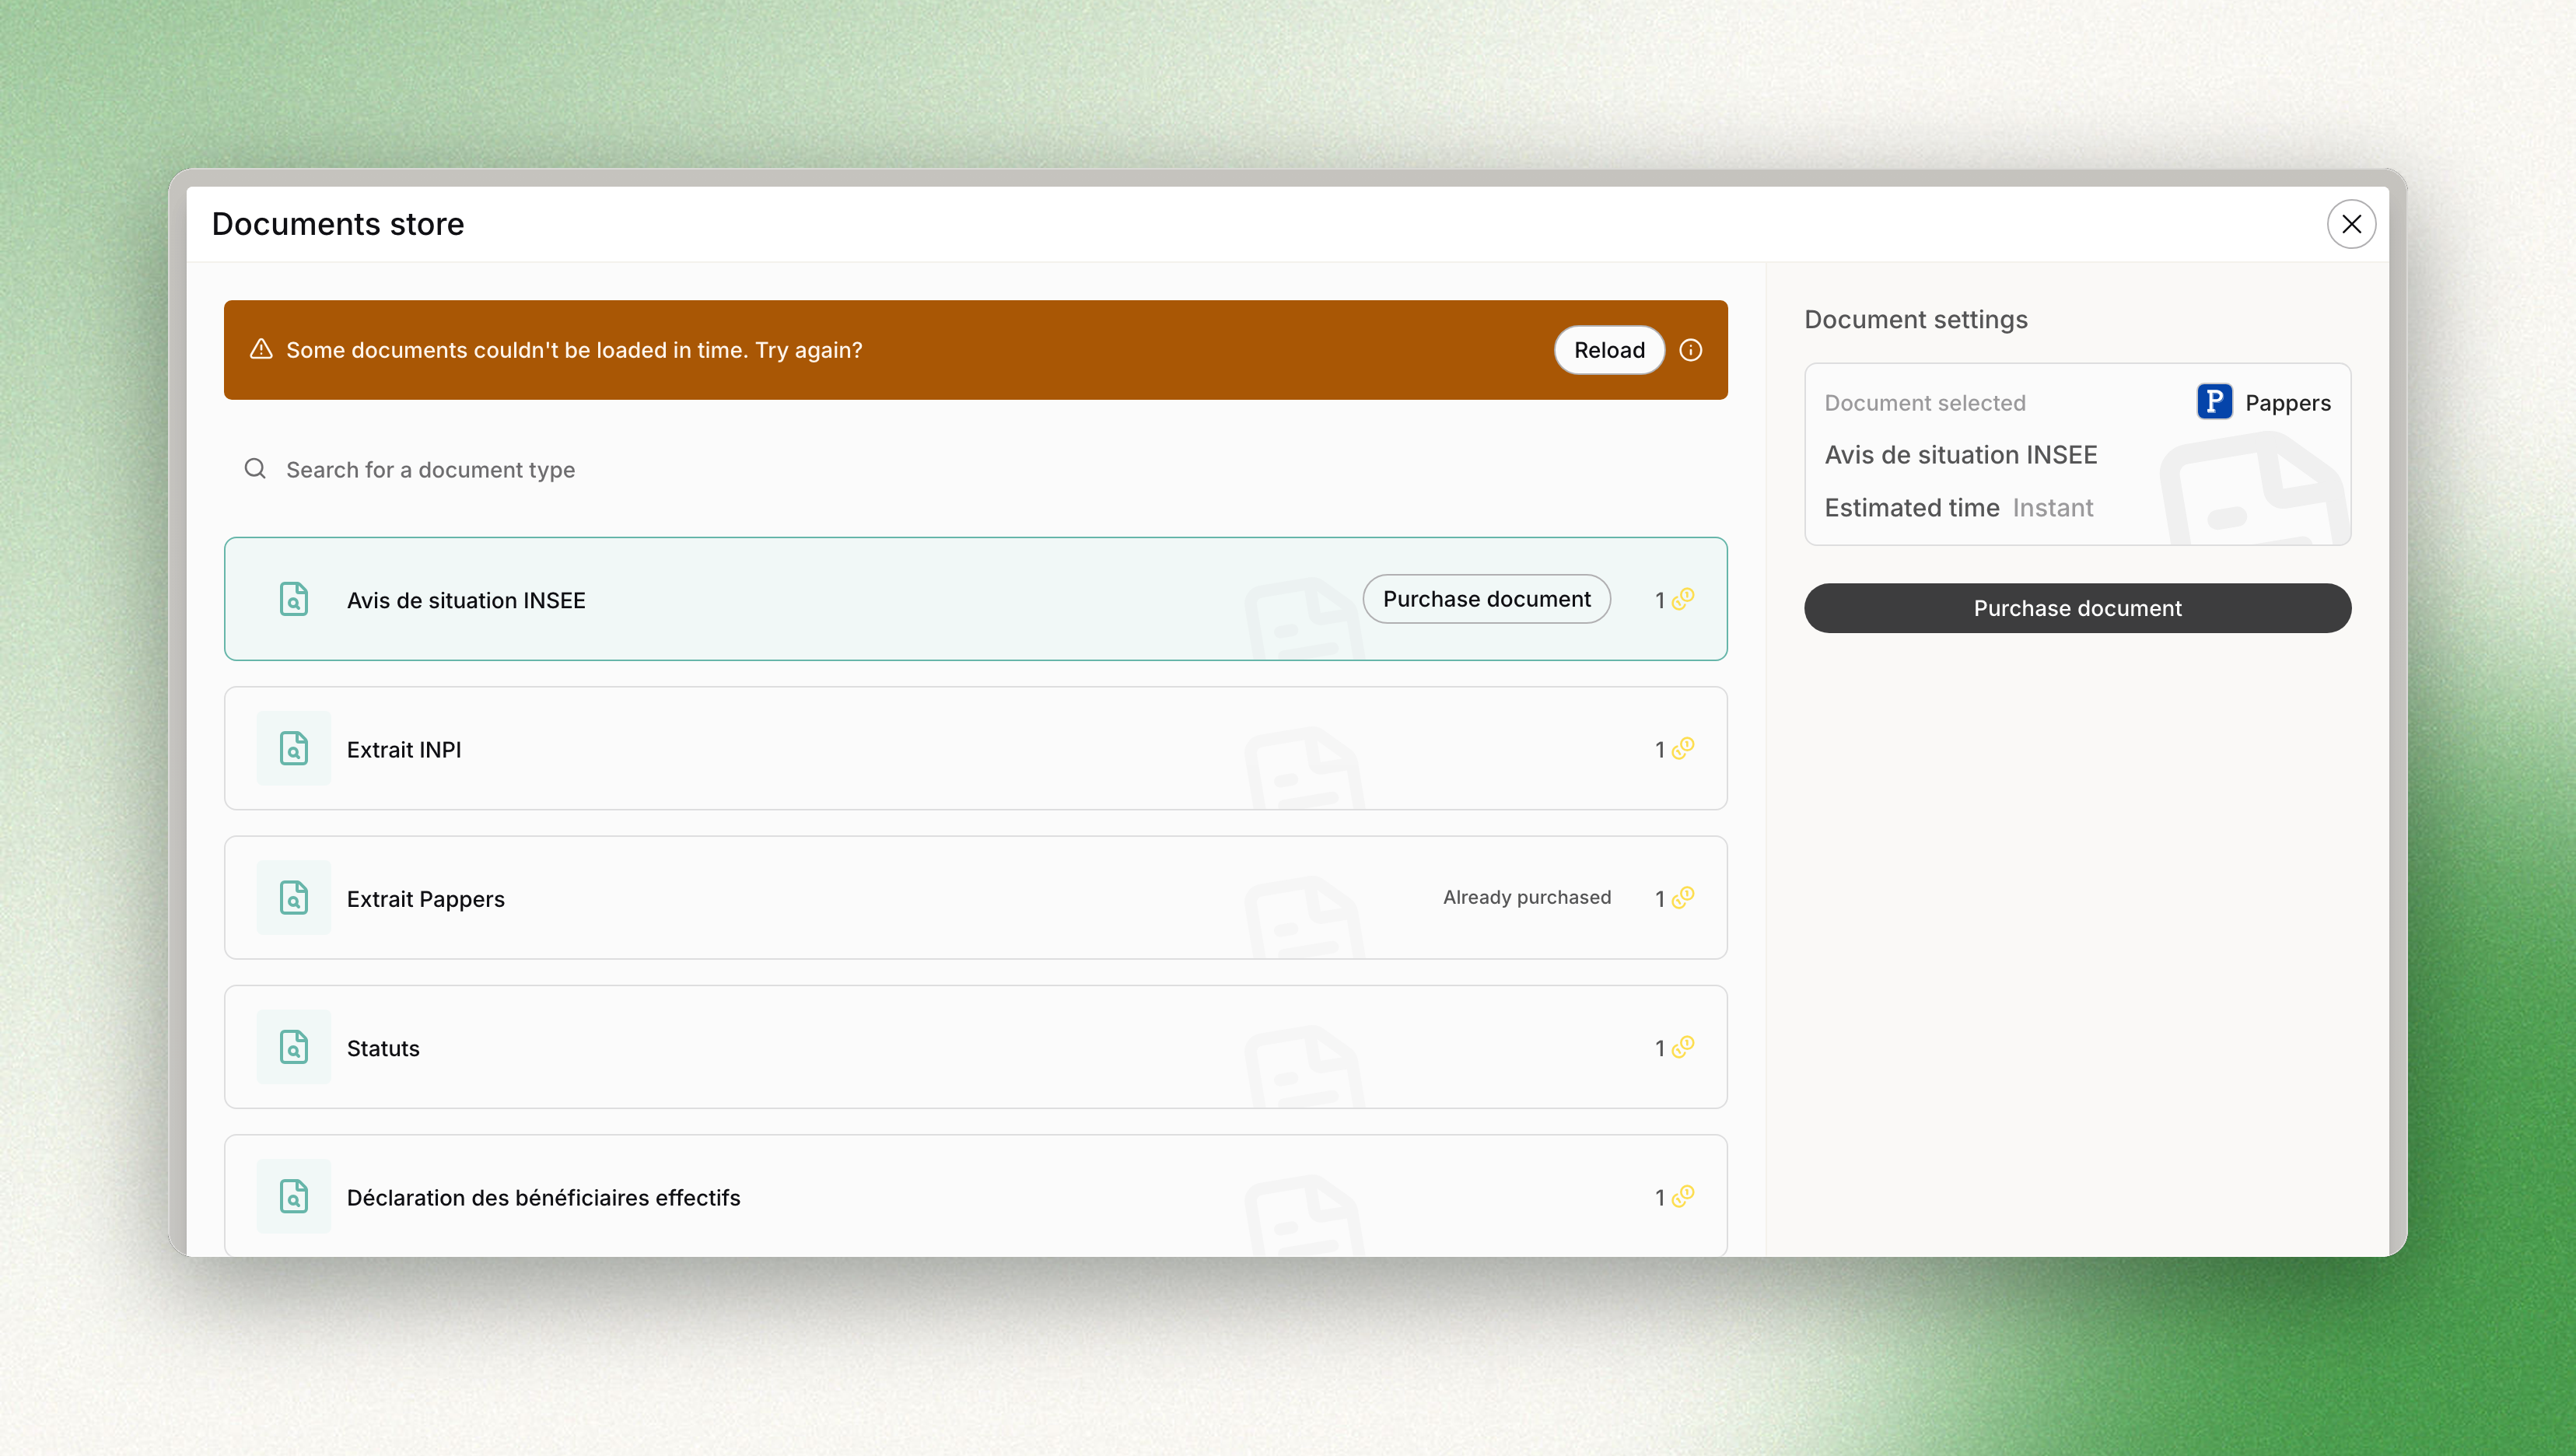Viewport: 2576px width, 1456px height.
Task: Click the credit coin icon on Extrait INPI row
Action: point(1683,748)
